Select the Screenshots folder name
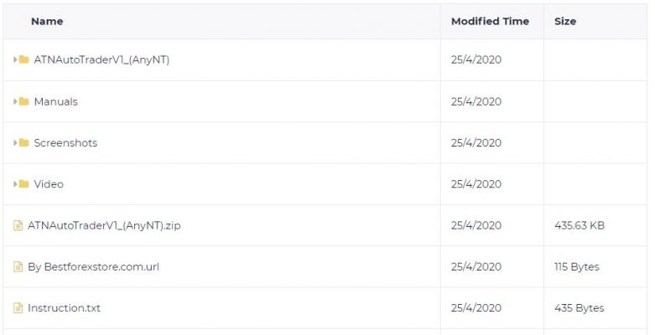Screen dimensions: 655x335 65,142
